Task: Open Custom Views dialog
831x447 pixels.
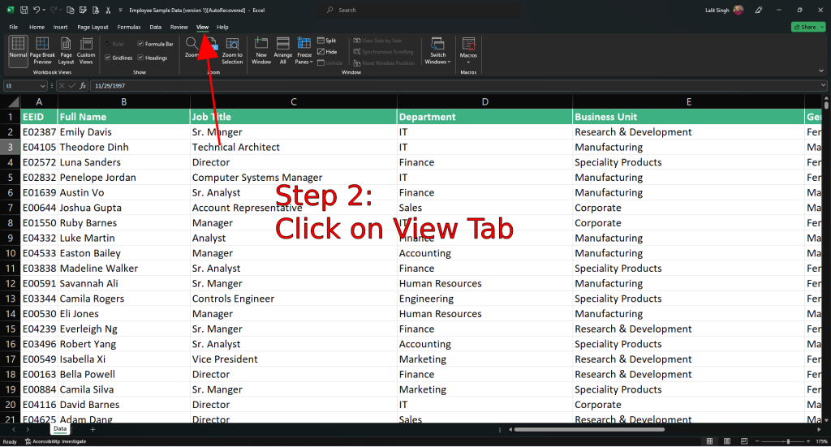Action: coord(86,51)
